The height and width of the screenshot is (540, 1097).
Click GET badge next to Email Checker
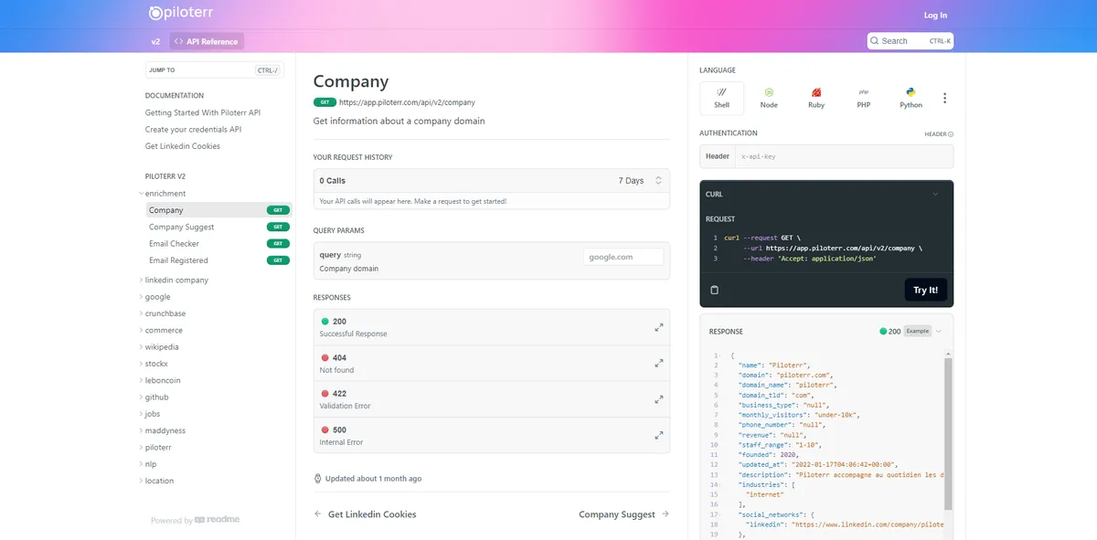tap(278, 244)
